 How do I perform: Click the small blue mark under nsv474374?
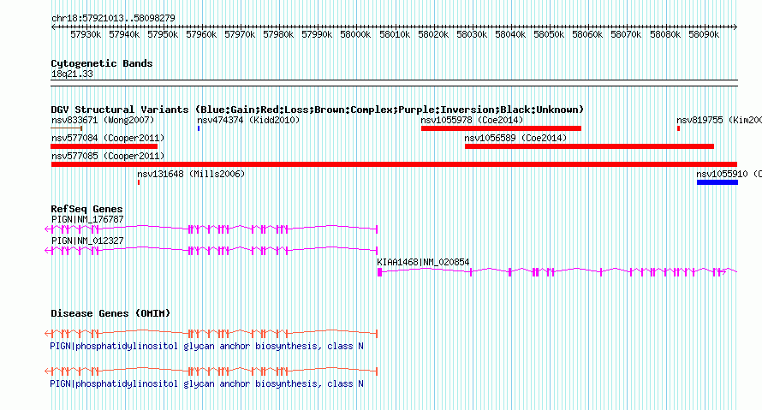pyautogui.click(x=199, y=128)
